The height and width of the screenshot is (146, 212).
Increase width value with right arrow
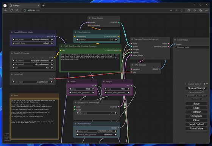coord(93,89)
